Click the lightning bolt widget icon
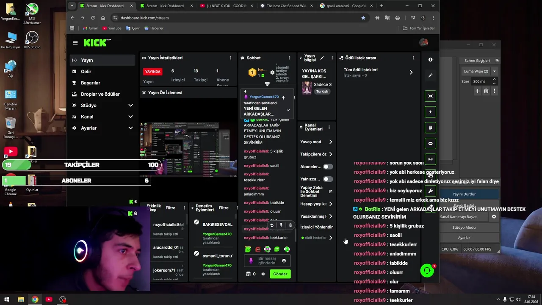This screenshot has height=305, width=542. [x=430, y=112]
